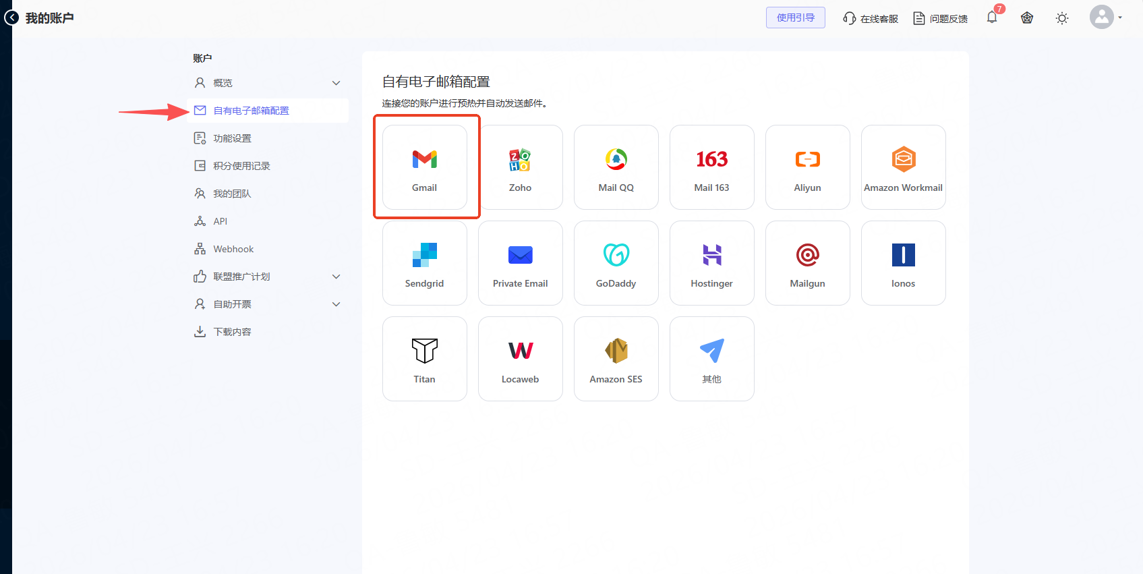The width and height of the screenshot is (1143, 574).
Task: Pick the Mail QQ provider icon
Action: point(616,160)
